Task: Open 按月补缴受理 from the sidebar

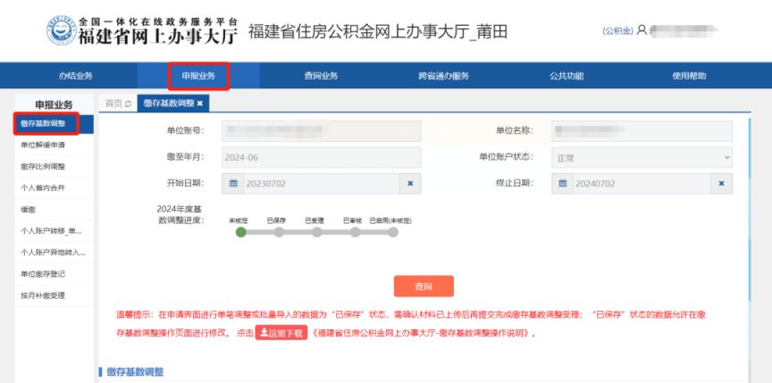Action: pyautogui.click(x=43, y=296)
